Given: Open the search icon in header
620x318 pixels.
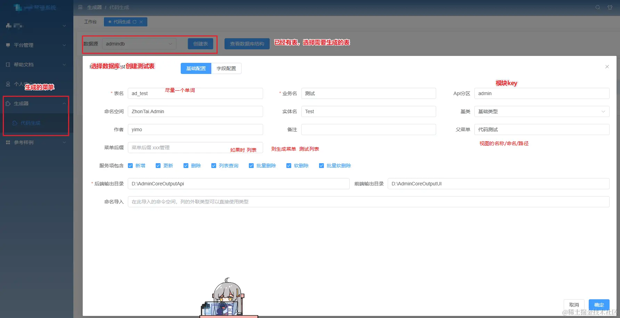Looking at the screenshot, I should pos(598,7).
